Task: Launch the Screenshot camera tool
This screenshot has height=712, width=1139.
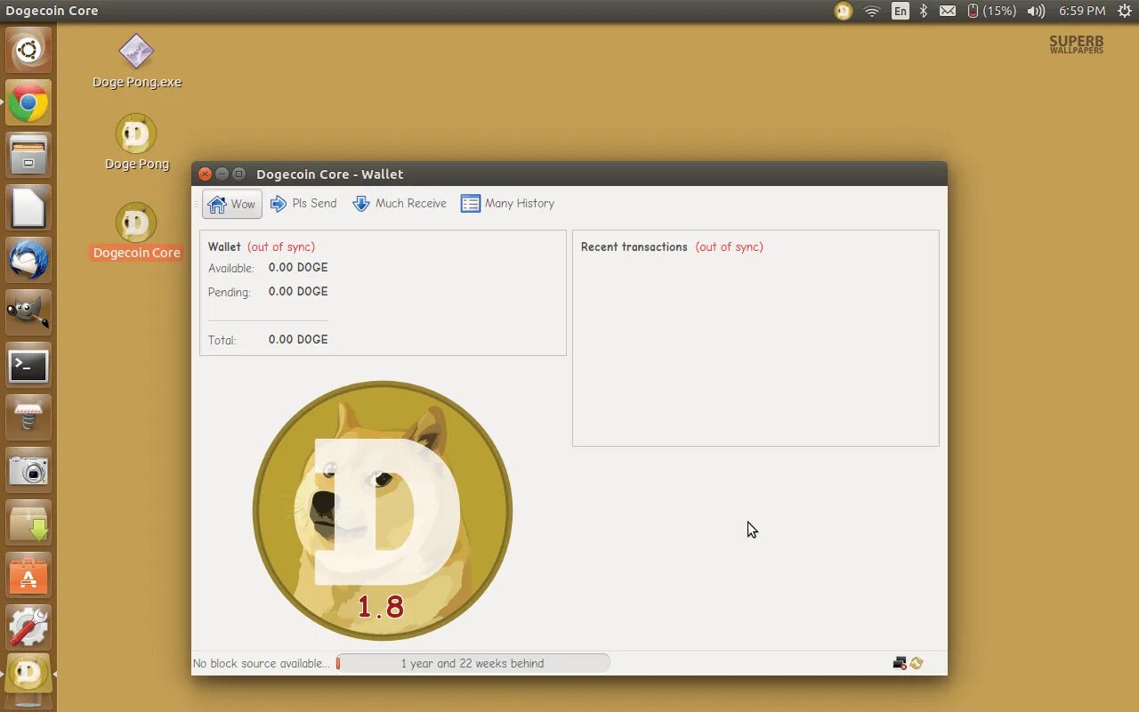Action: 28,470
